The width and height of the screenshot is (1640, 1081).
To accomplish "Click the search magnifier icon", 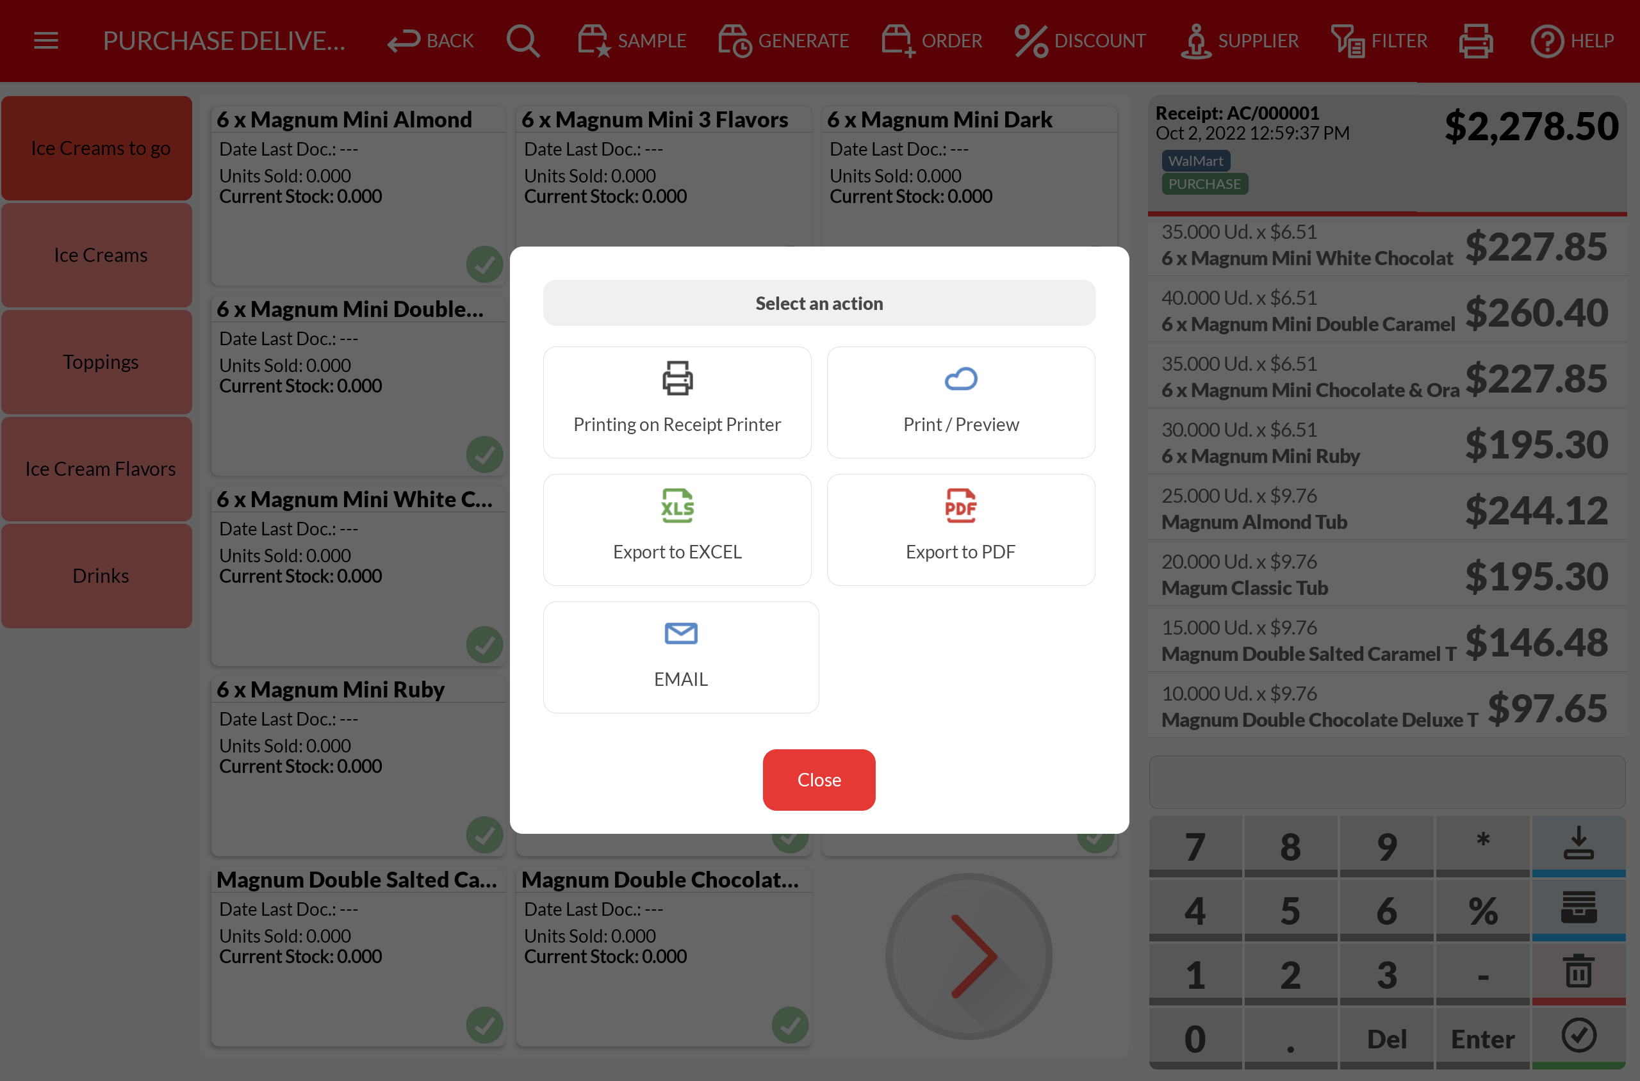I will coord(523,41).
